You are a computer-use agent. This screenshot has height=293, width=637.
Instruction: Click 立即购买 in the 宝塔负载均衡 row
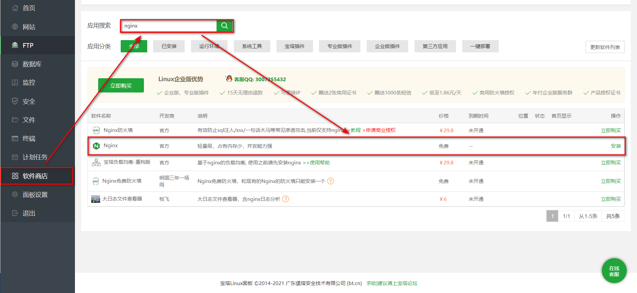pos(611,162)
